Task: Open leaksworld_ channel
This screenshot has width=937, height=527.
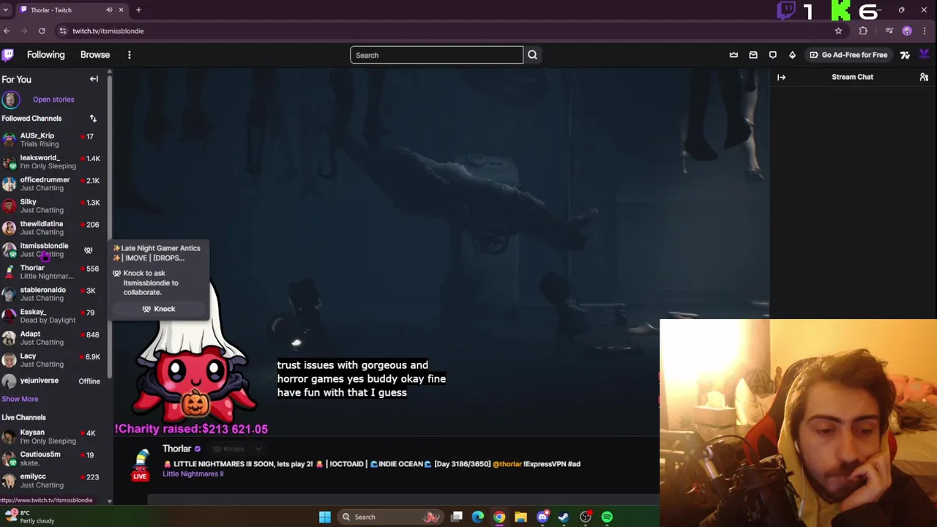Action: point(53,162)
